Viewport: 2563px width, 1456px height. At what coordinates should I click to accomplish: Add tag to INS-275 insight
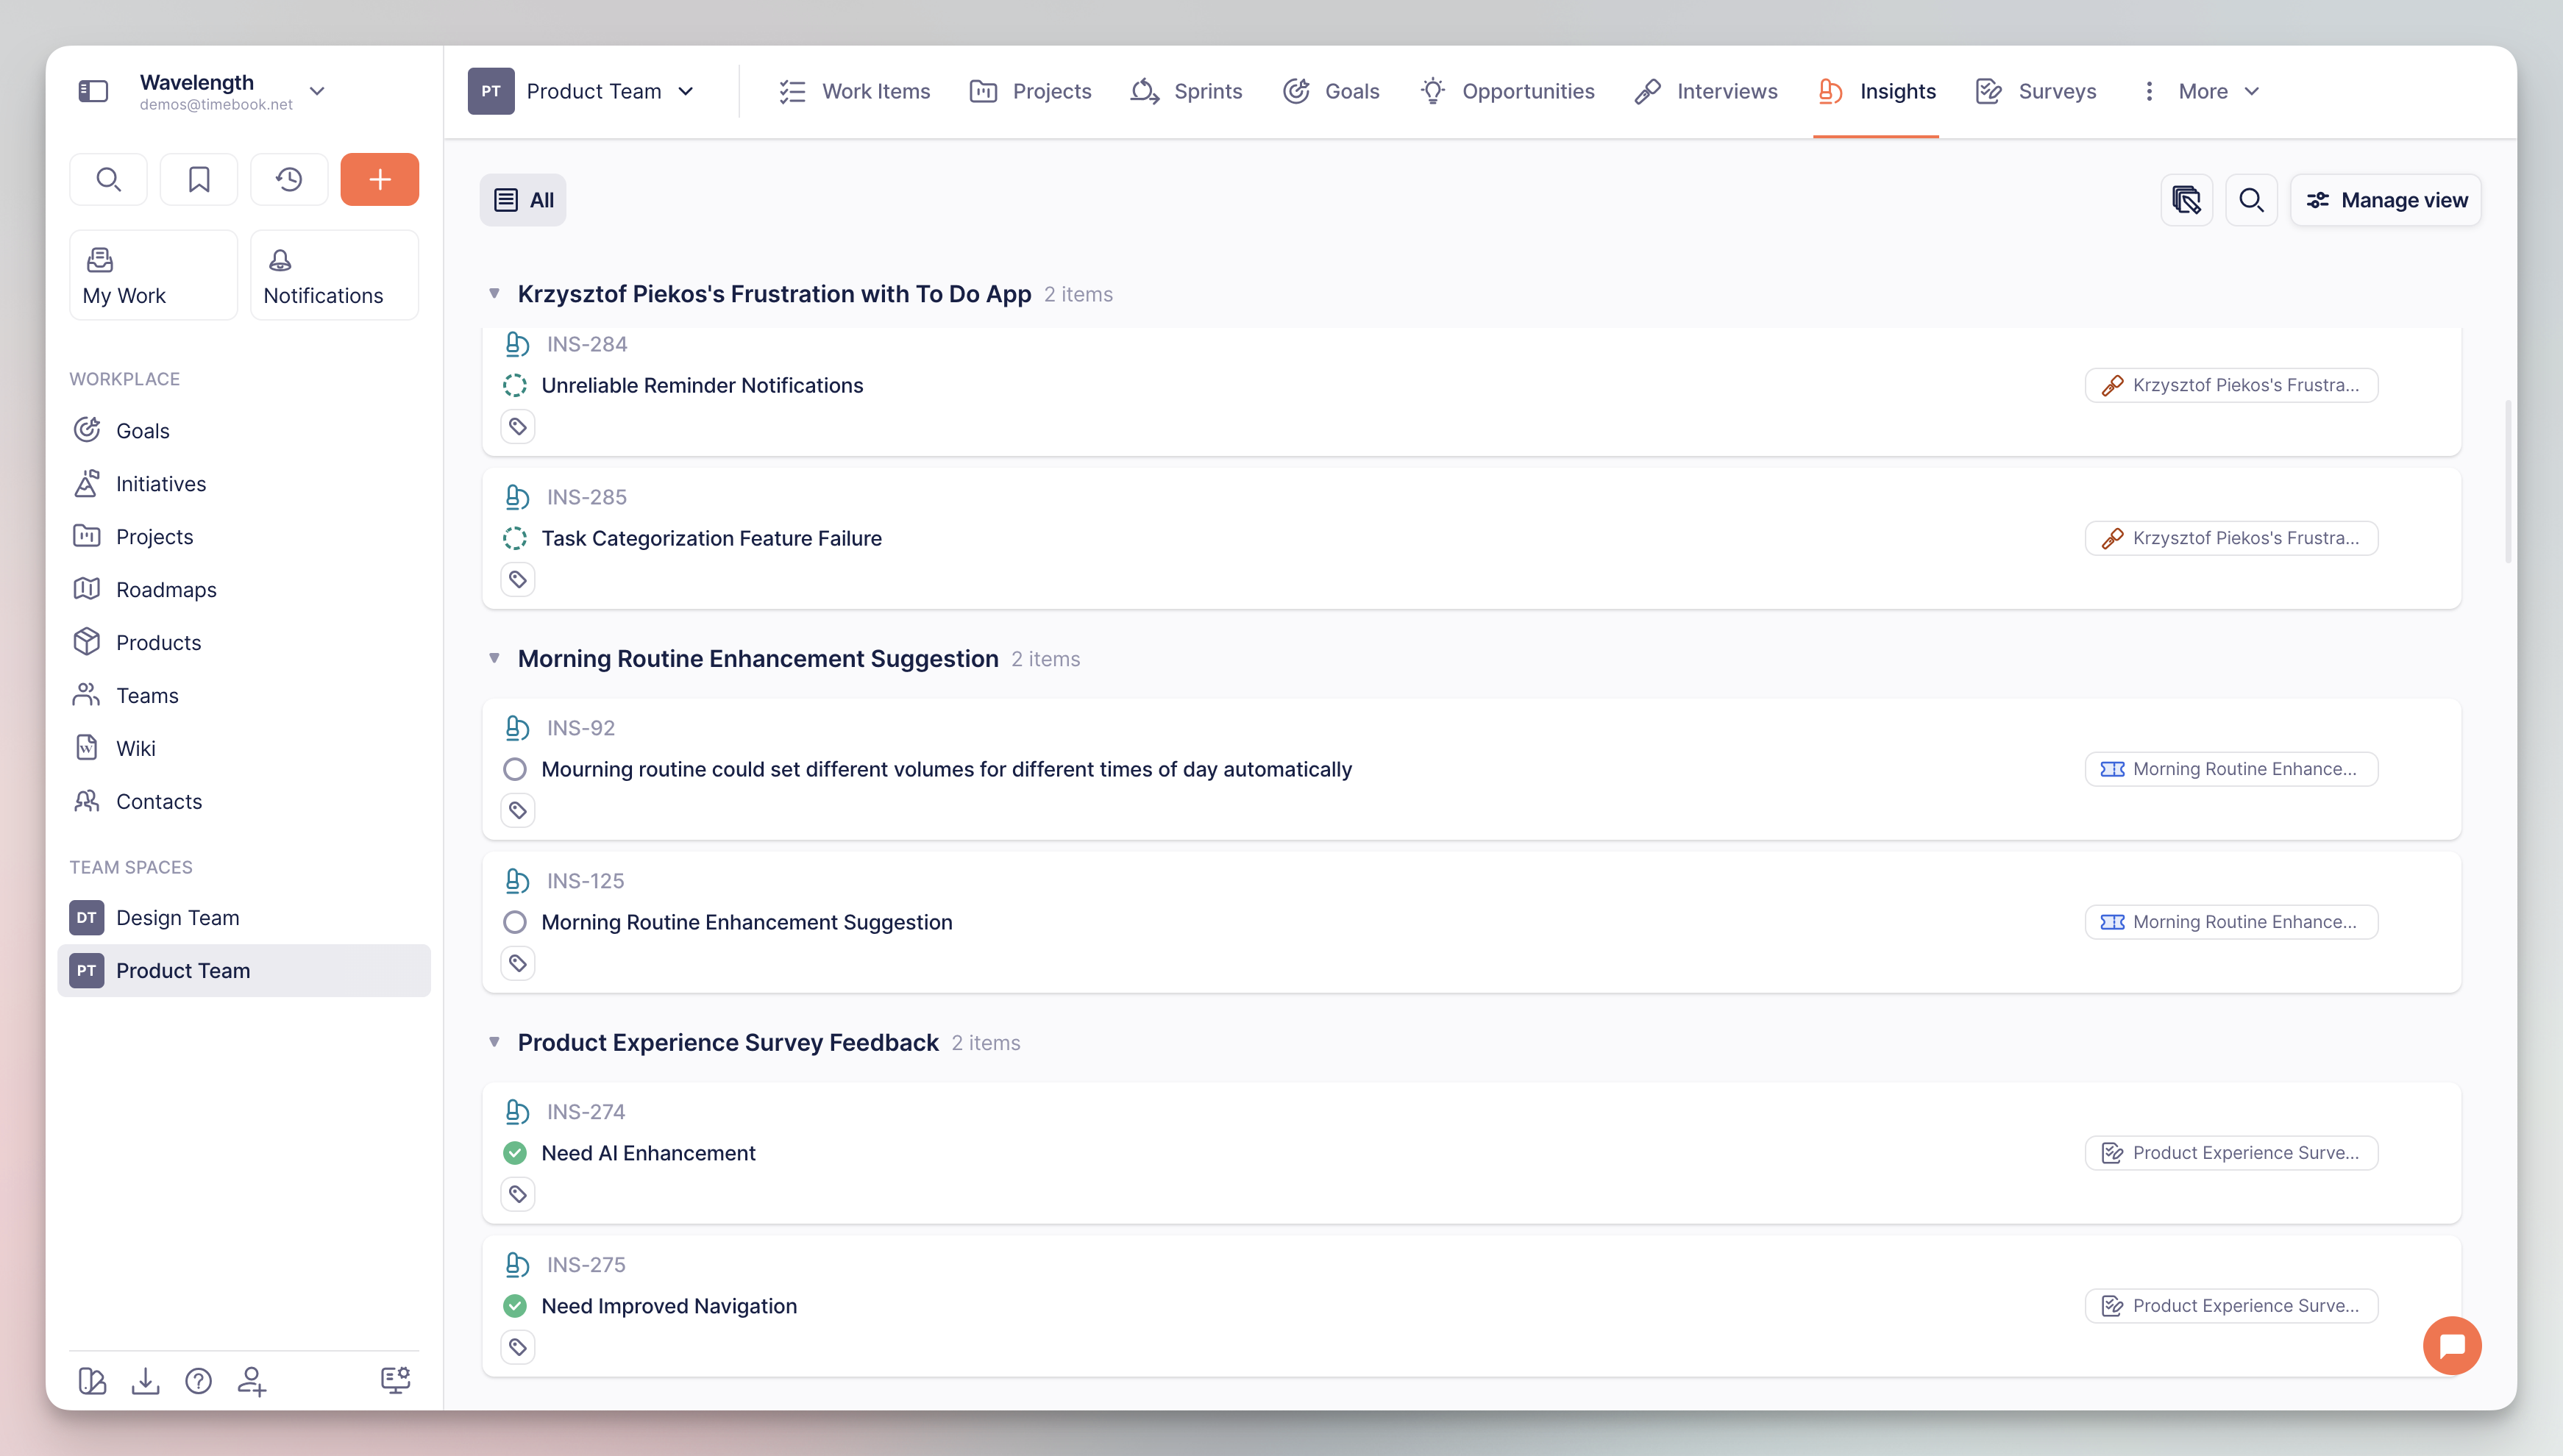point(518,1348)
